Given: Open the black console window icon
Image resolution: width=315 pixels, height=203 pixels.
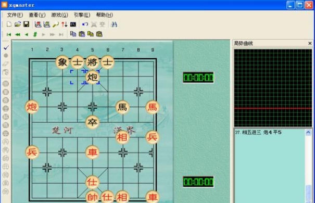Looking at the screenshot, I should pos(73,24).
